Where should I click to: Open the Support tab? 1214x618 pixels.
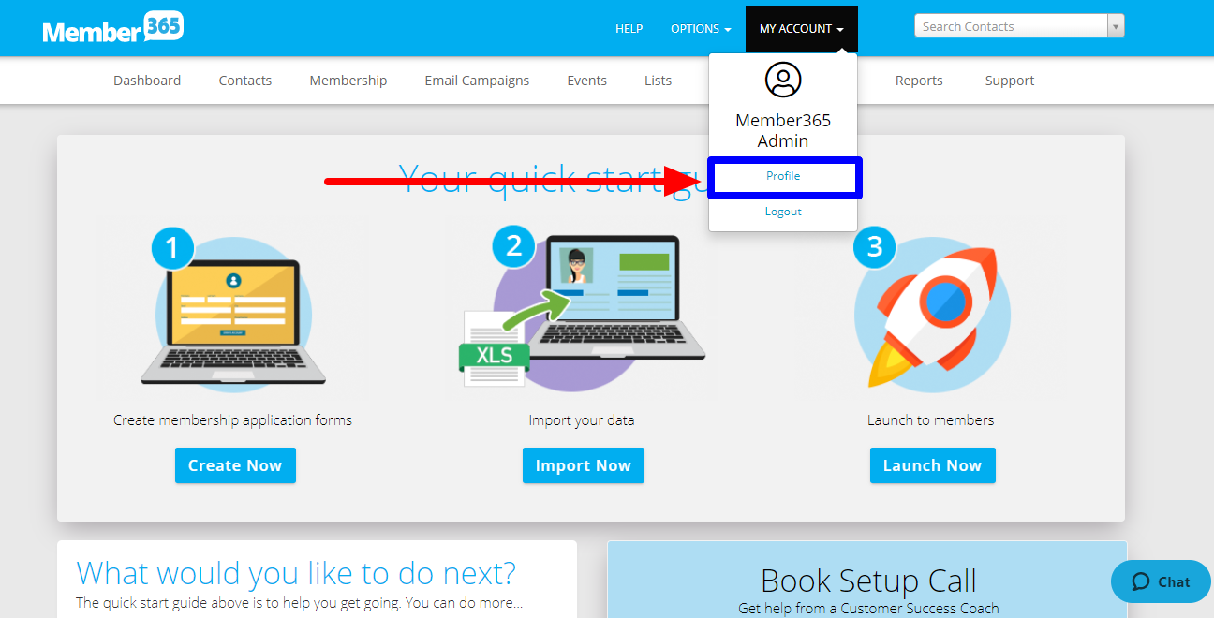click(x=1010, y=81)
